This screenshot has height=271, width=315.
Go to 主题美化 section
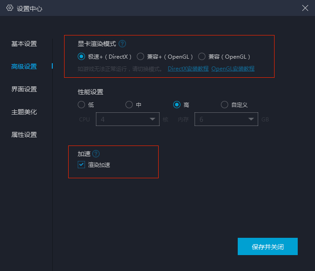pyautogui.click(x=24, y=112)
